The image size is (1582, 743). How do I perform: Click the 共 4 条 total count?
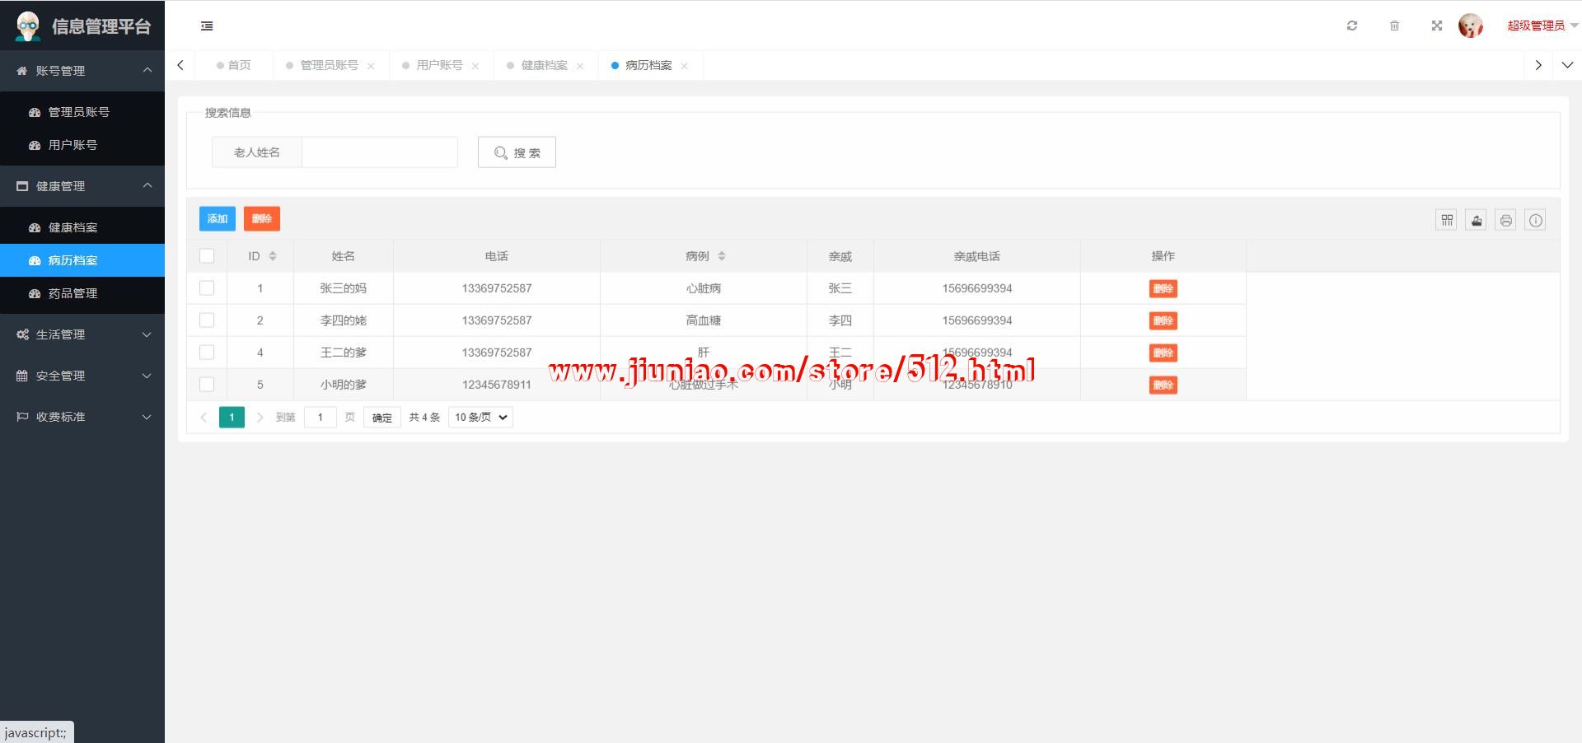point(424,418)
